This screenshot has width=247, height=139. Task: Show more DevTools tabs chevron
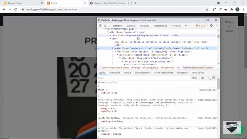tap(186, 25)
